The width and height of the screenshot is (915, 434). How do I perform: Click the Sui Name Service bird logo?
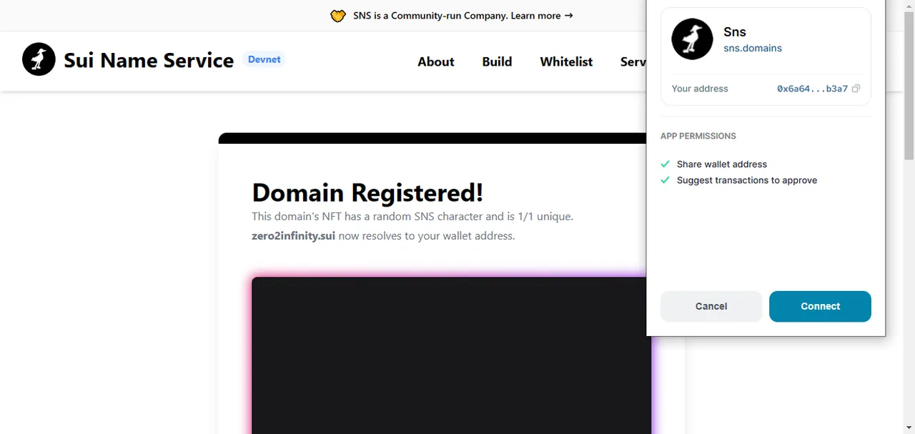39,59
